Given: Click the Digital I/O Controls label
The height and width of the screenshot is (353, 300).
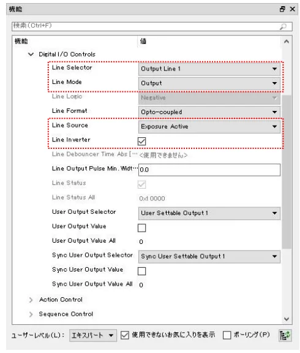Looking at the screenshot, I should point(67,55).
